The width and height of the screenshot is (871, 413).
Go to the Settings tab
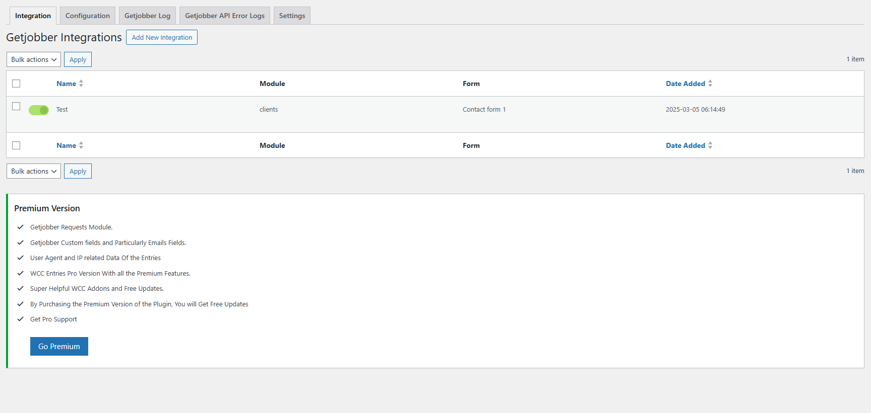pyautogui.click(x=292, y=16)
